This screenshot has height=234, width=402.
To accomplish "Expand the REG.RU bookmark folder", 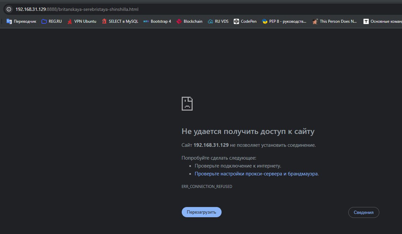I will click(52, 21).
